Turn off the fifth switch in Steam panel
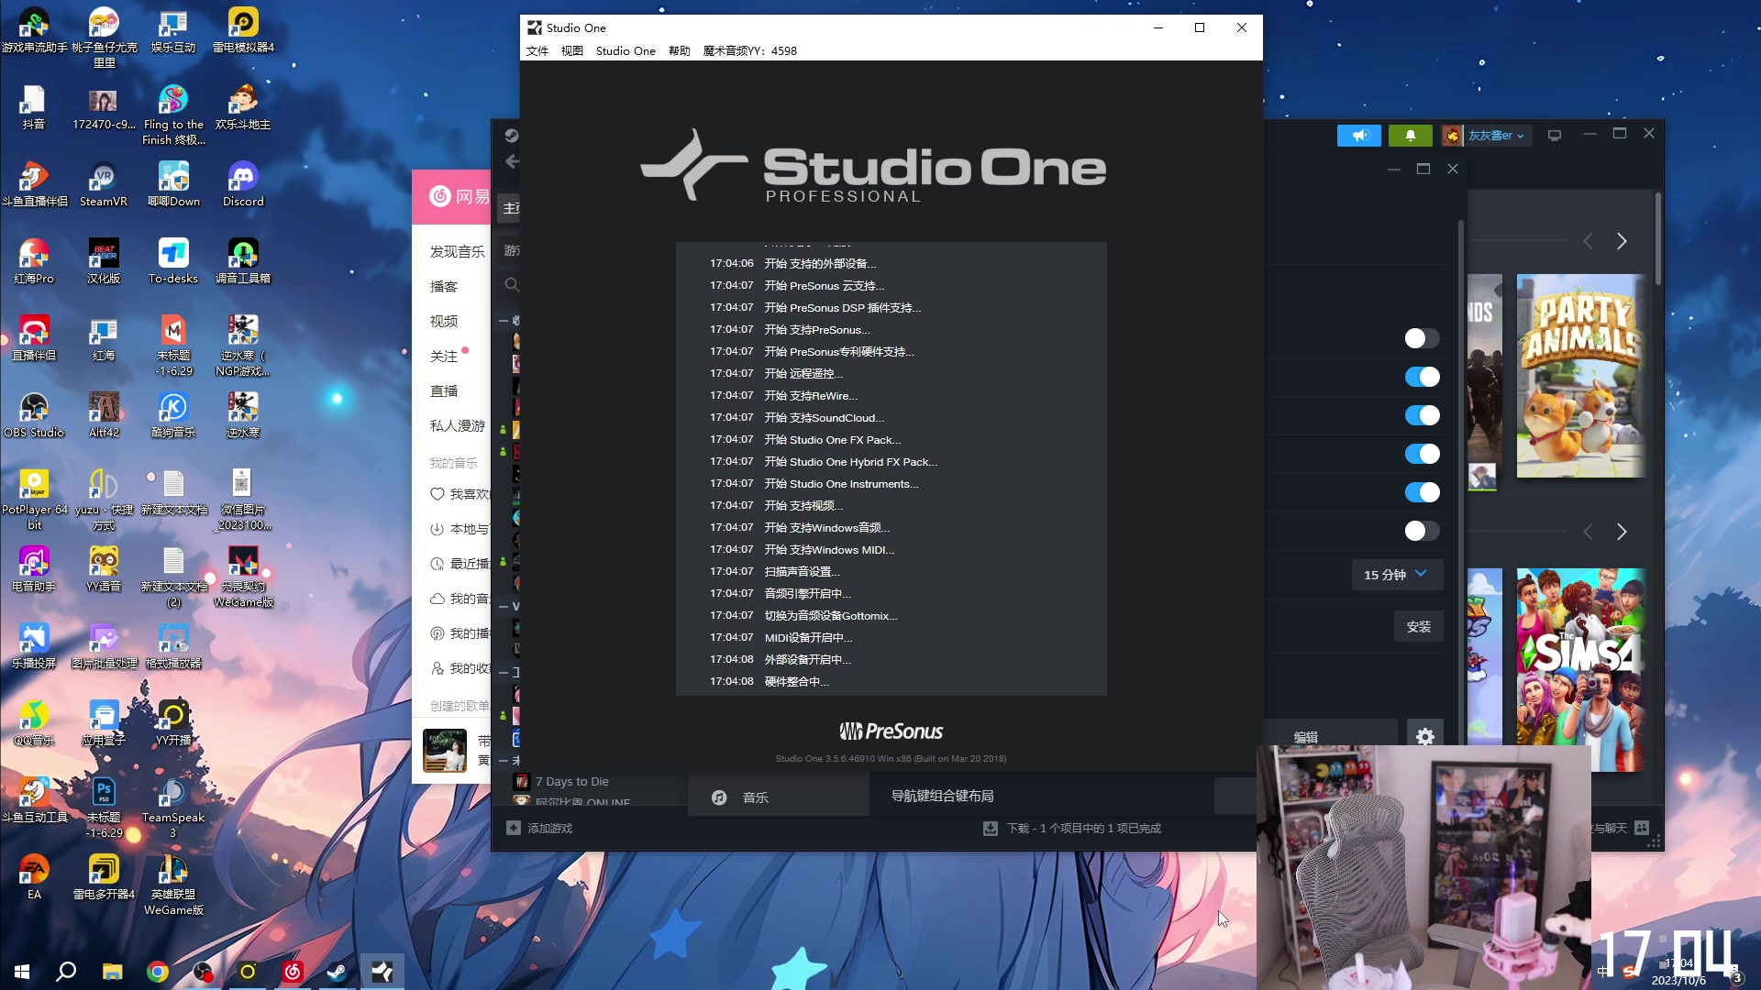 tap(1422, 492)
